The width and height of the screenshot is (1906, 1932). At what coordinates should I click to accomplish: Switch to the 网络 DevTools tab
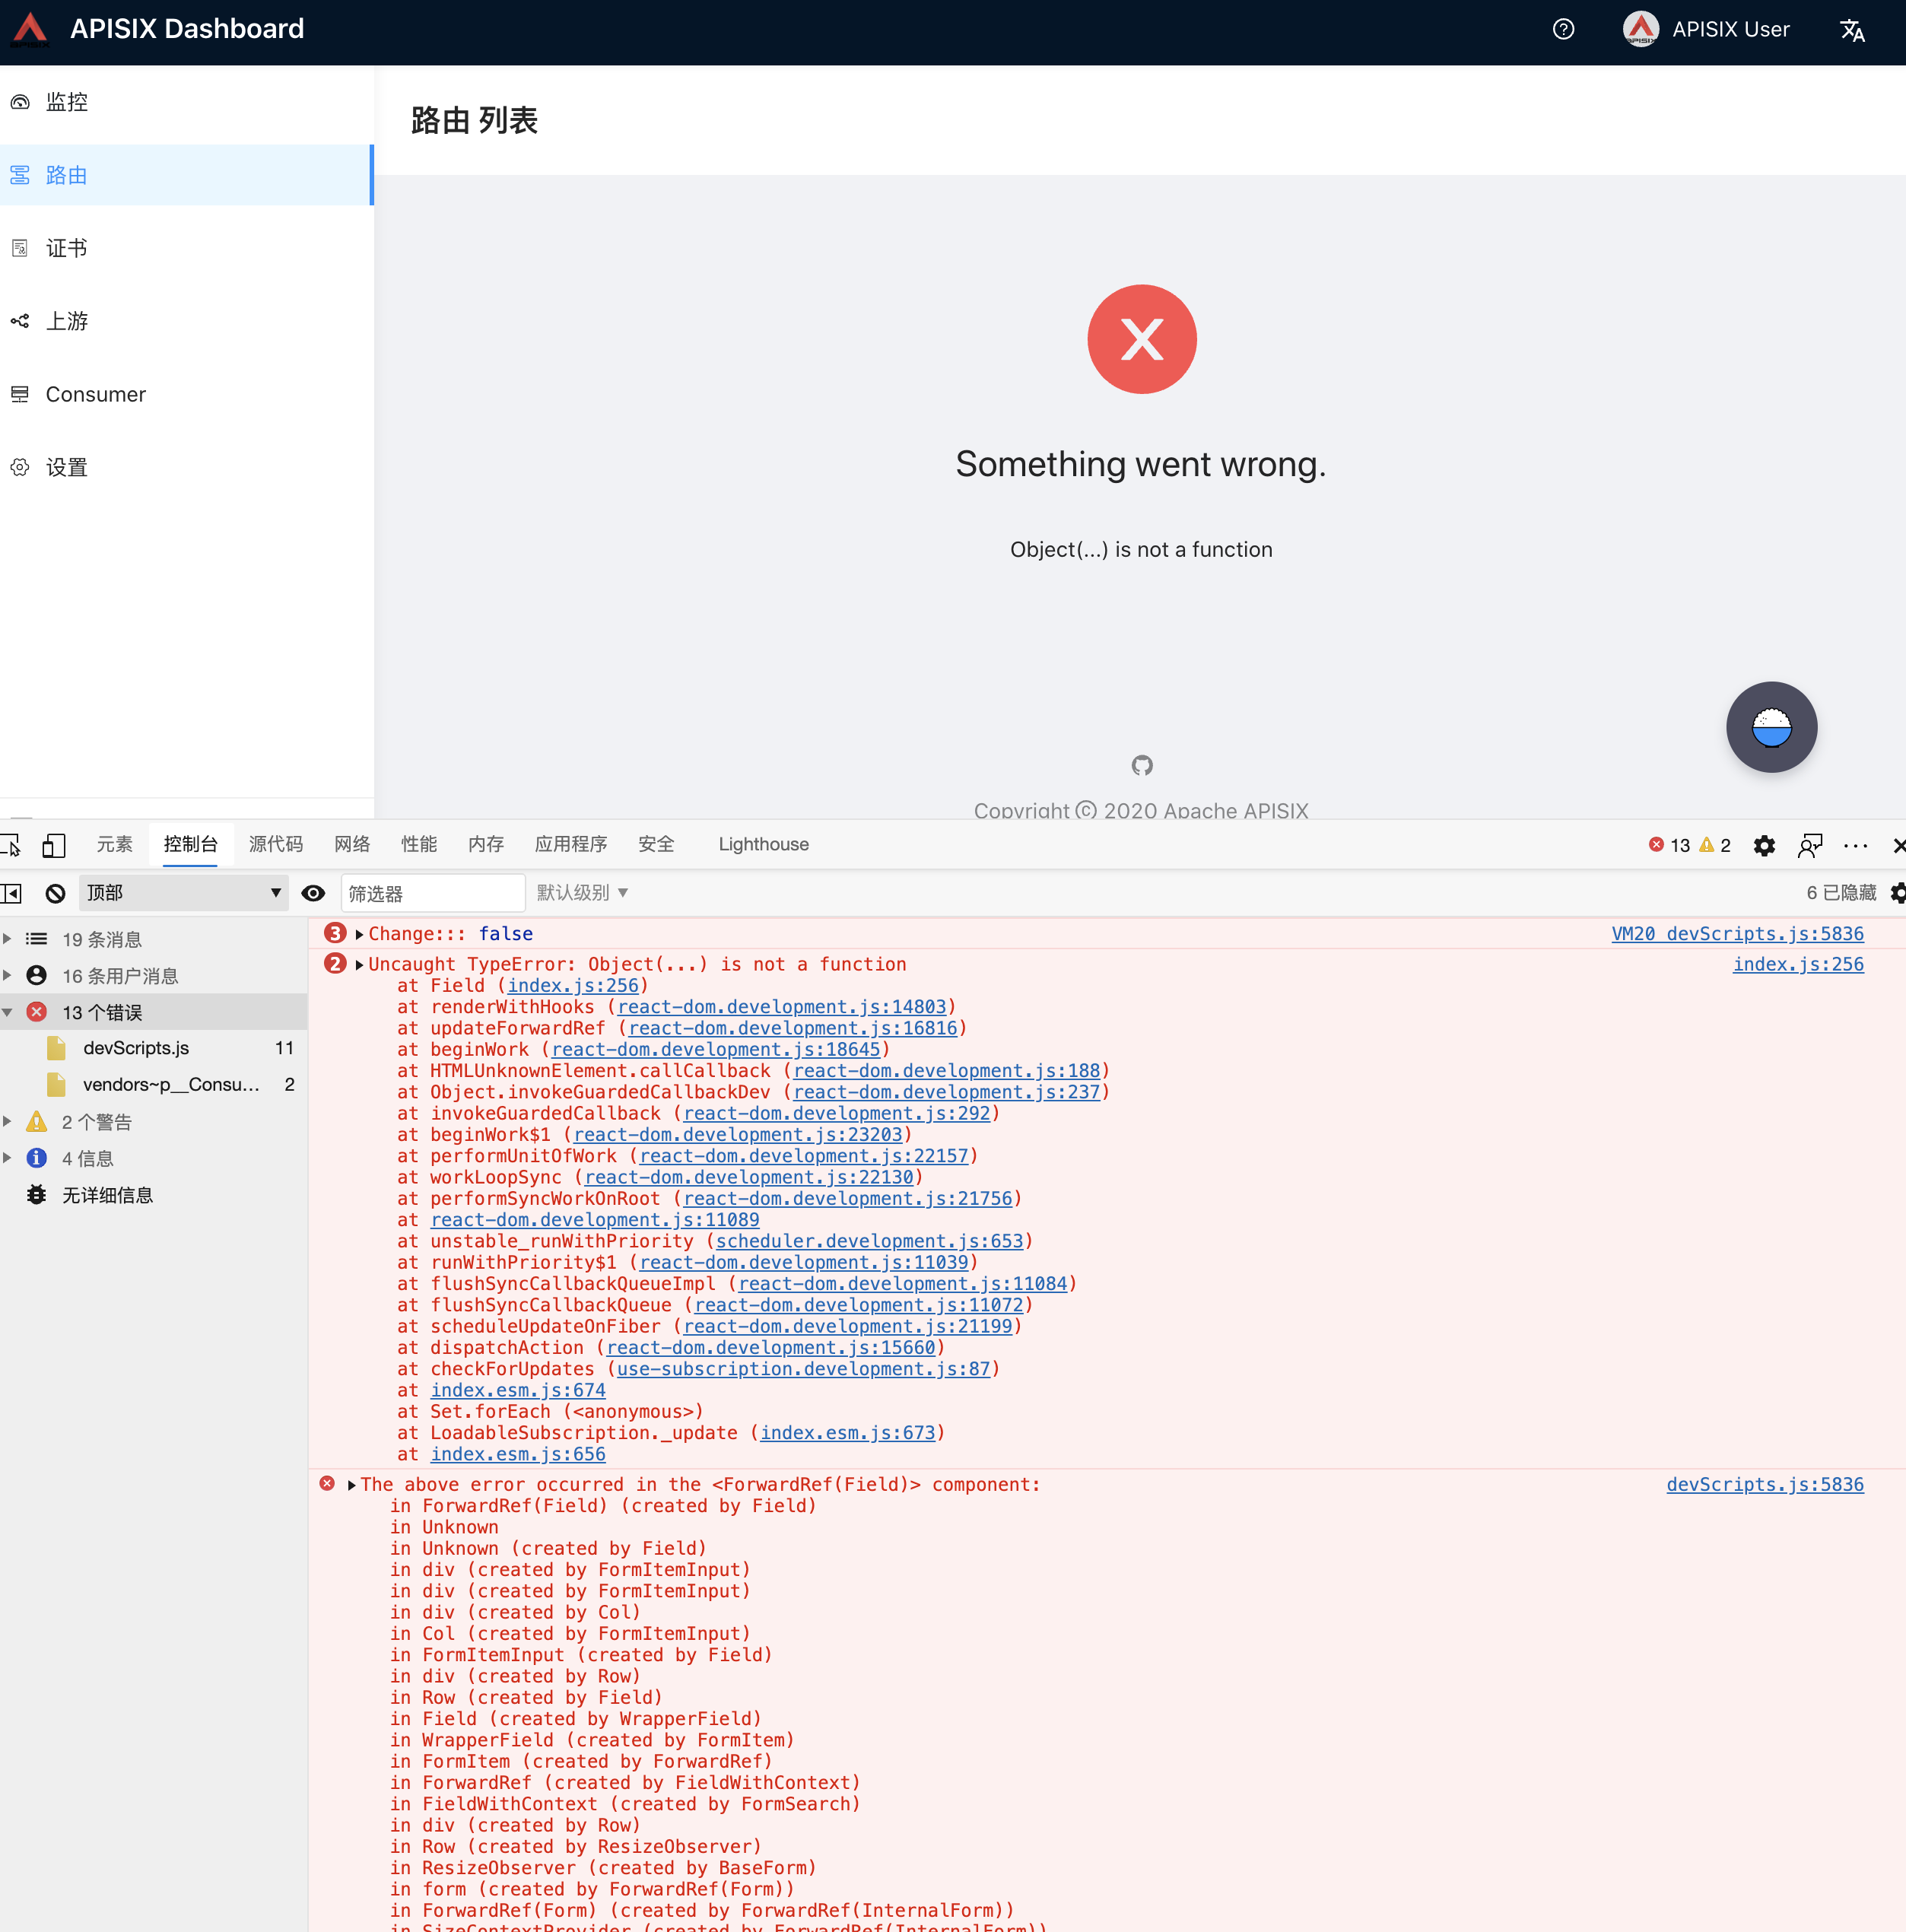[351, 844]
